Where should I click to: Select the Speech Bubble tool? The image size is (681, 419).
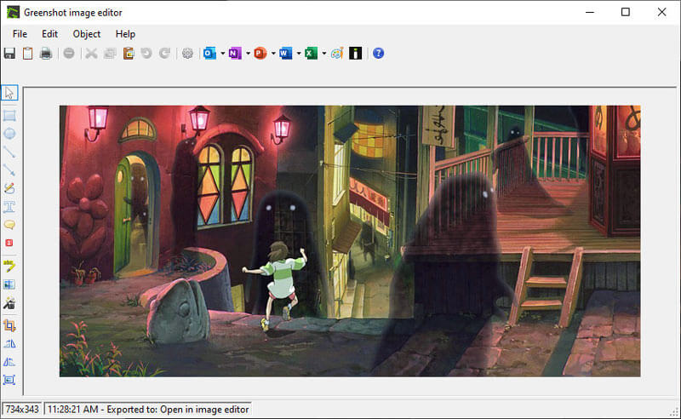pos(9,225)
